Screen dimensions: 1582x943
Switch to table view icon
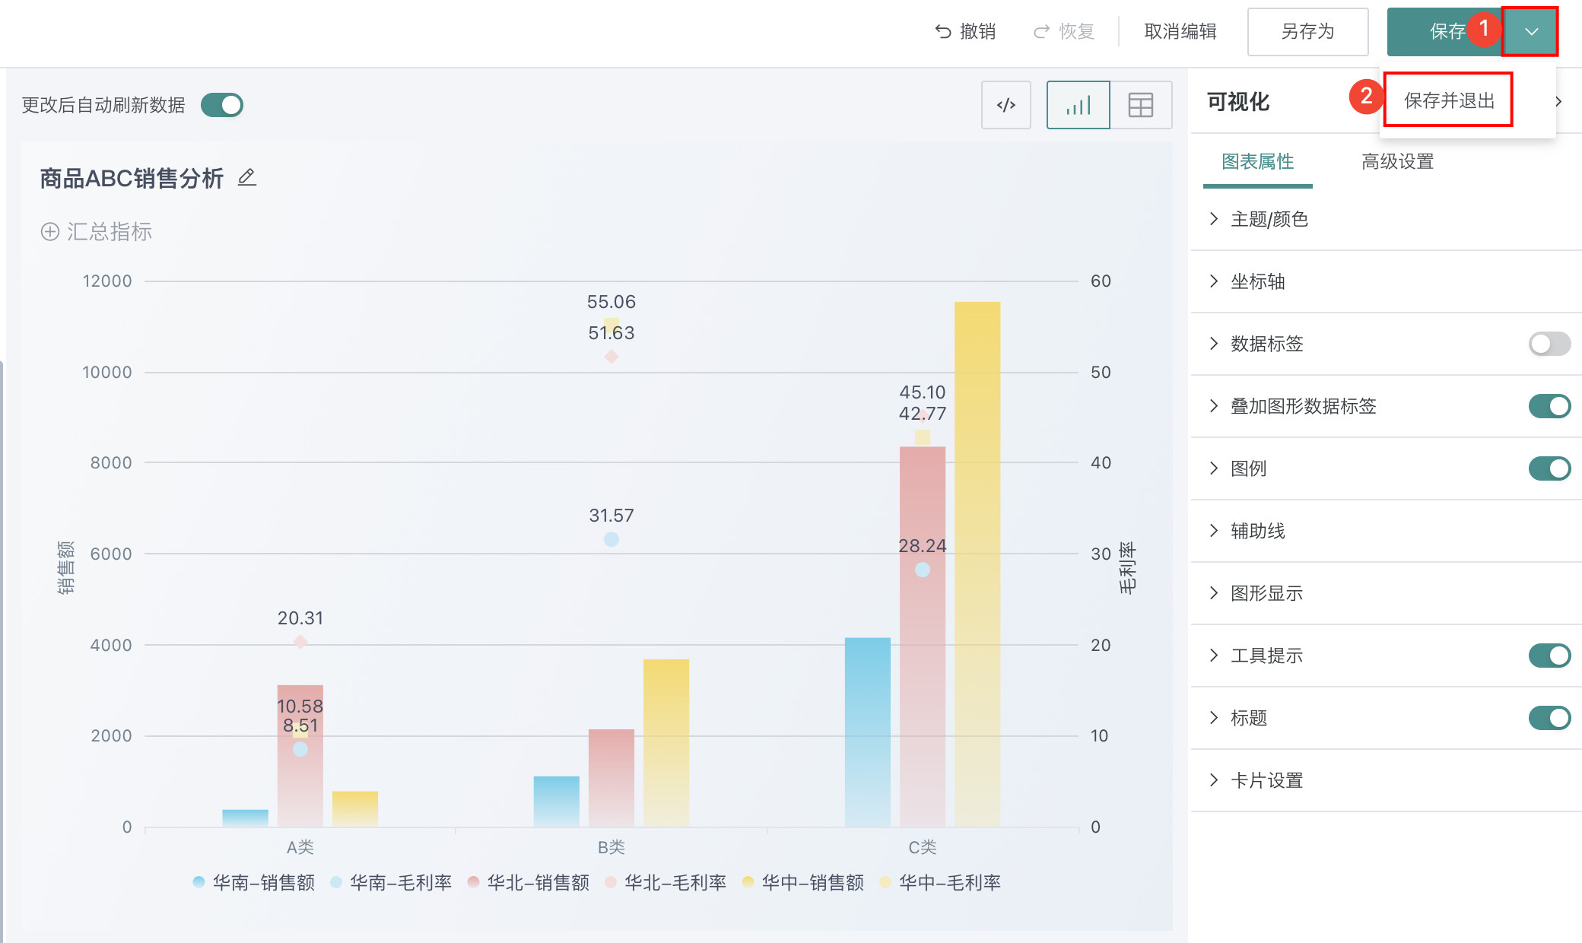[x=1140, y=105]
